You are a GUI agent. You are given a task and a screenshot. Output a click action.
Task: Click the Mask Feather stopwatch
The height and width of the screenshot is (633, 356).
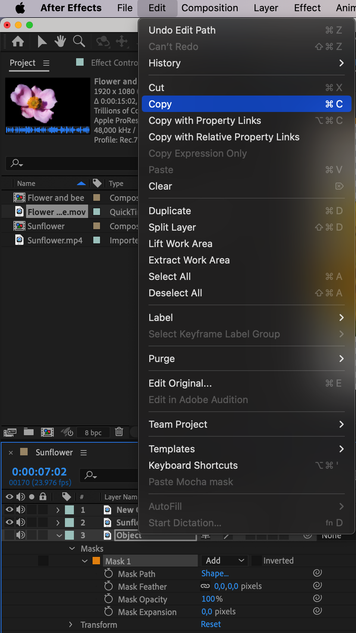(x=109, y=586)
